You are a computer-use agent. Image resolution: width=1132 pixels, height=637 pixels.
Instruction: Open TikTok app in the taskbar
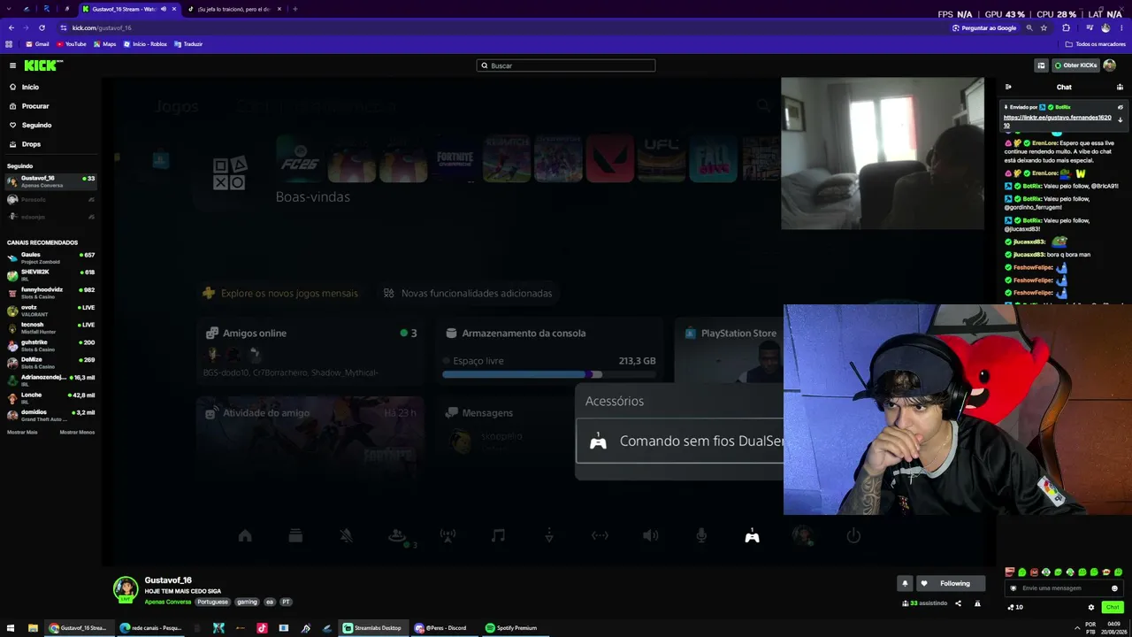click(x=262, y=628)
